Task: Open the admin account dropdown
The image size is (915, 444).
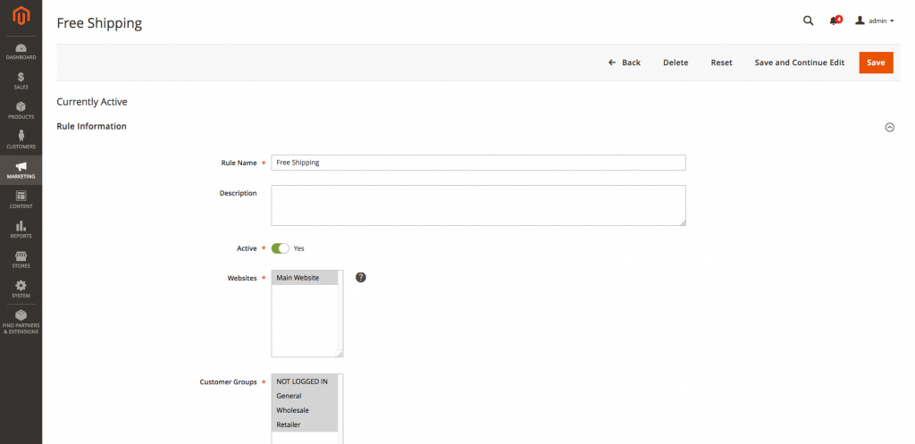Action: point(875,21)
